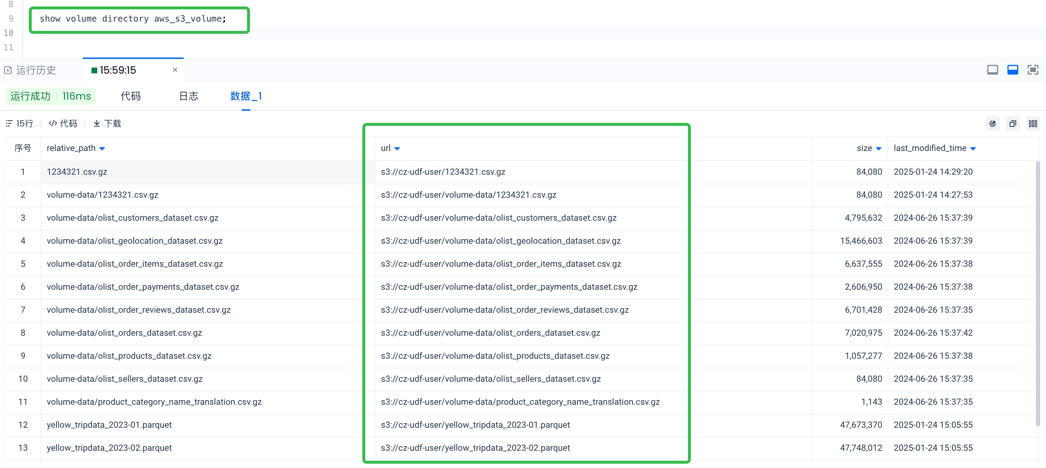The height and width of the screenshot is (468, 1046).
Task: Switch to the 日志 log tab
Action: (x=188, y=96)
